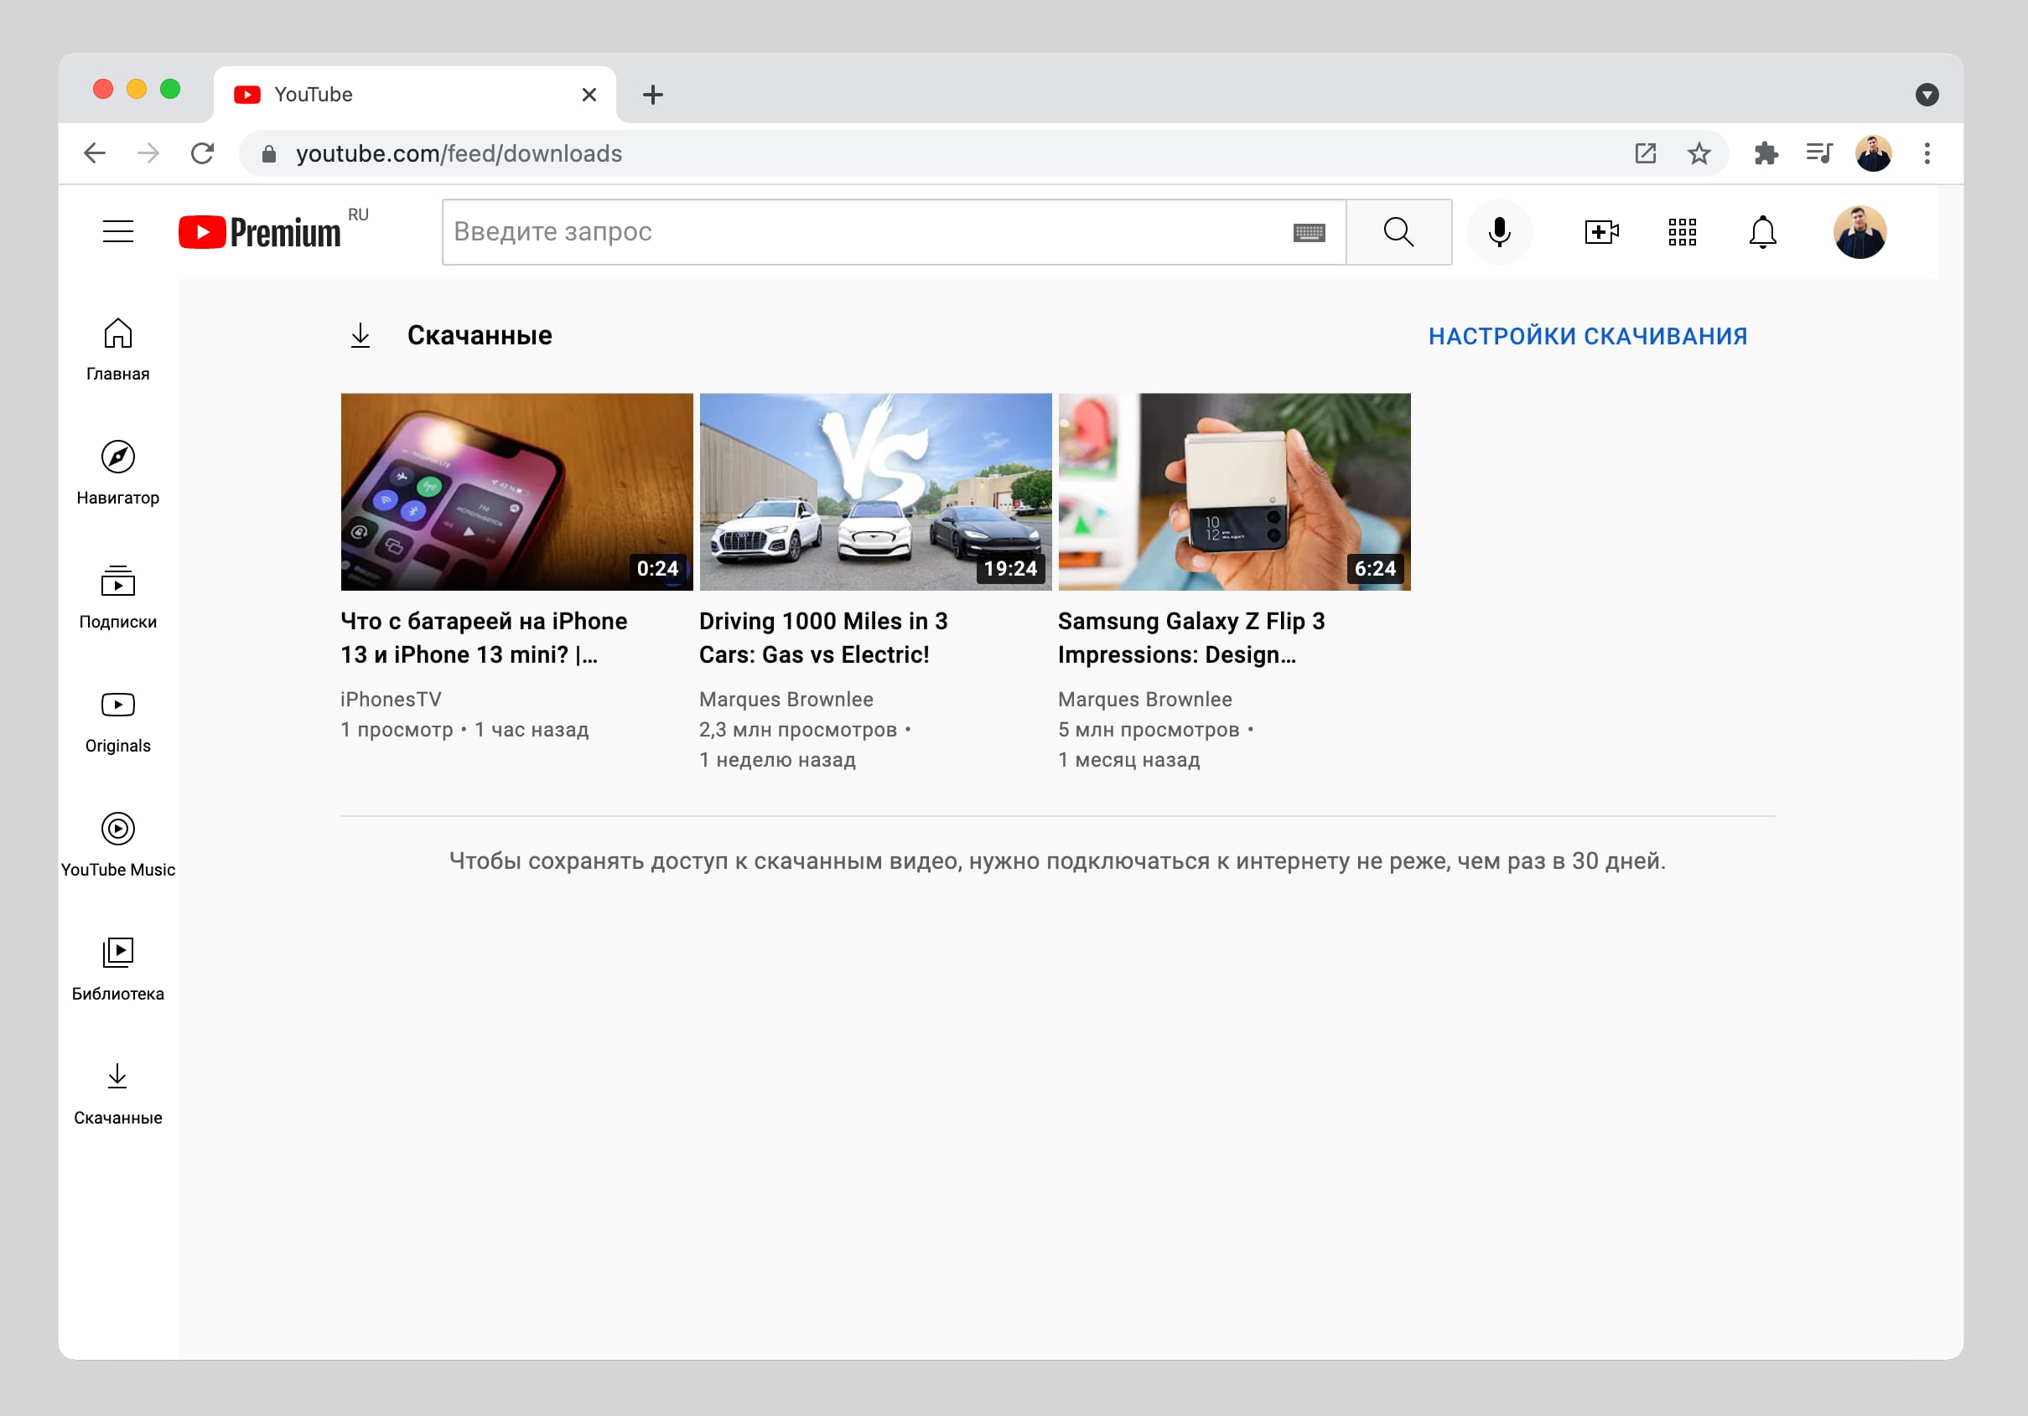Open Marques Brownlee channel under Galaxy Z Flip video
The width and height of the screenshot is (2028, 1416).
click(x=1144, y=699)
